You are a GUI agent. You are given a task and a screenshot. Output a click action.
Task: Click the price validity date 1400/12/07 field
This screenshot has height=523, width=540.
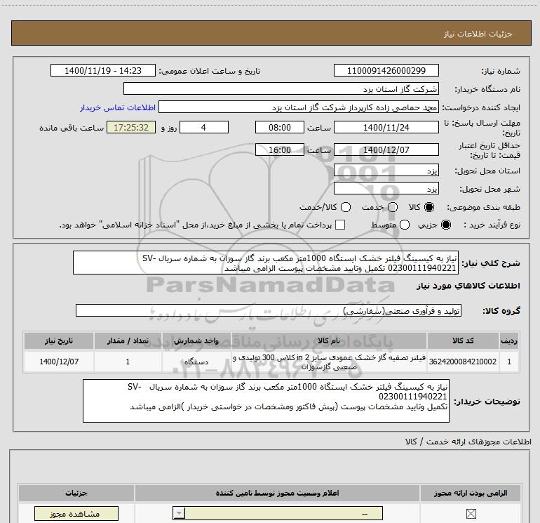[x=386, y=150]
